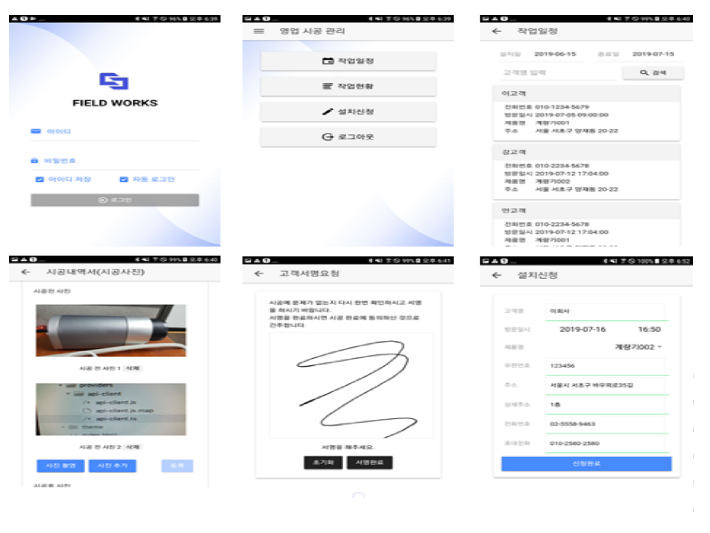Delete 시공 전 사진 2 via 삭제

coord(133,447)
